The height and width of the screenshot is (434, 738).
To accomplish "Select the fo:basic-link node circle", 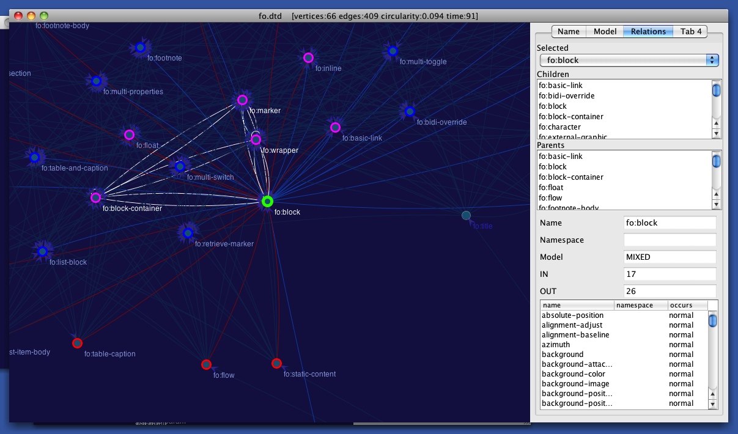I will (335, 127).
